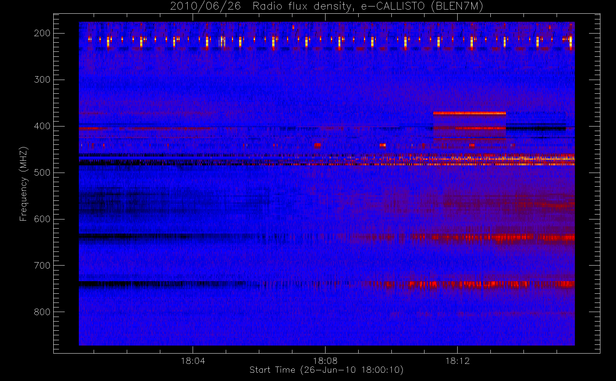Click the red emission band near 740 MHz
Viewport: 616px width, 381px height.
(472, 284)
